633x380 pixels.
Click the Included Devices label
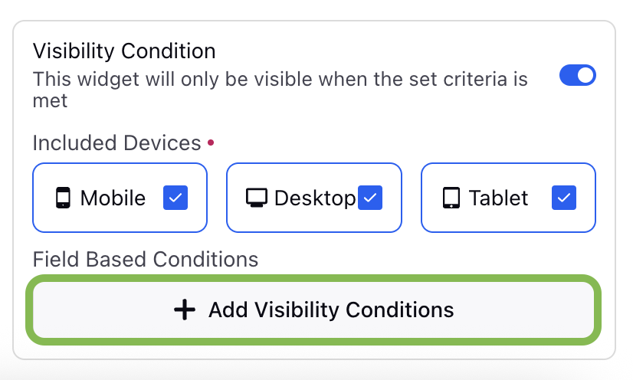pyautogui.click(x=116, y=142)
